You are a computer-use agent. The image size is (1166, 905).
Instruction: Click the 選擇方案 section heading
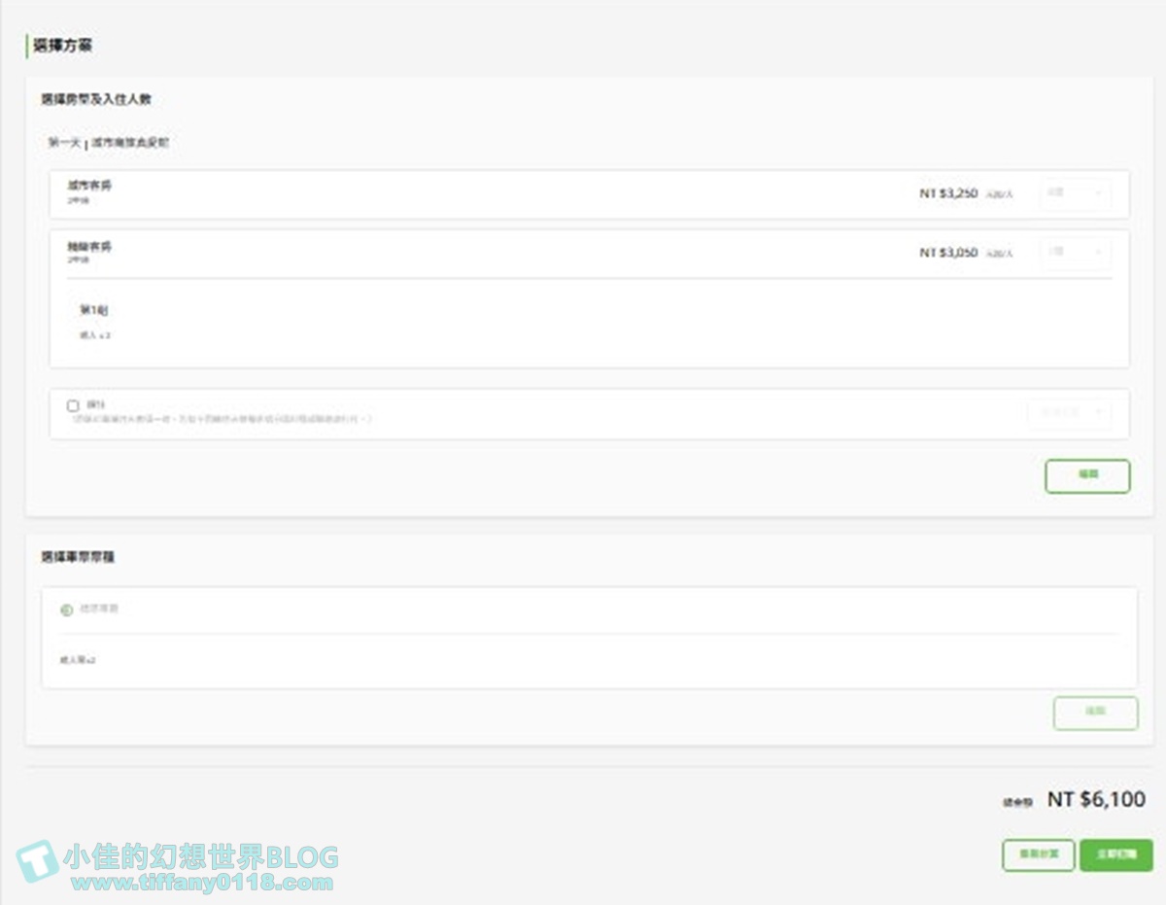pyautogui.click(x=62, y=46)
